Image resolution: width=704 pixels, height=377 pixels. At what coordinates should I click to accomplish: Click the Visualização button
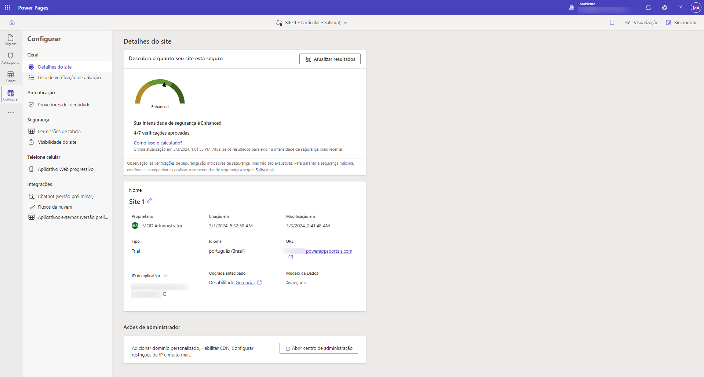pos(642,22)
